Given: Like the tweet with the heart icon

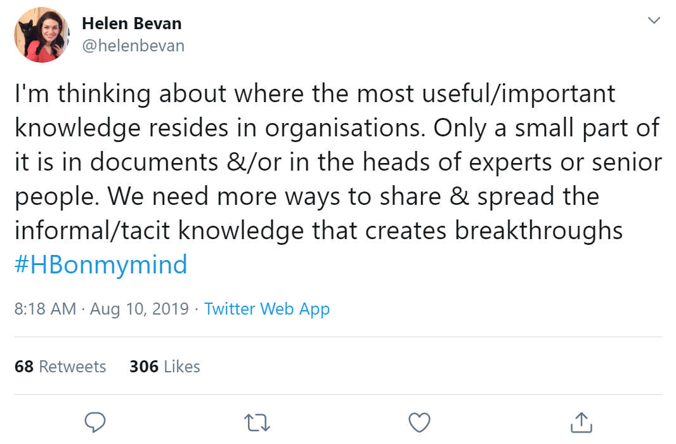Looking at the screenshot, I should point(419,422).
